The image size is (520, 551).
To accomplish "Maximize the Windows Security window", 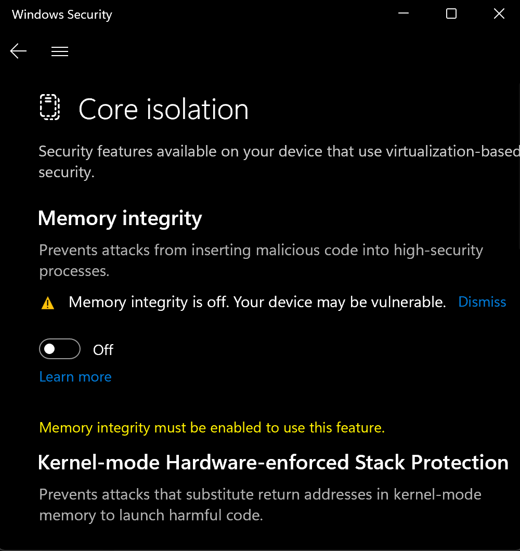I will pyautogui.click(x=451, y=14).
